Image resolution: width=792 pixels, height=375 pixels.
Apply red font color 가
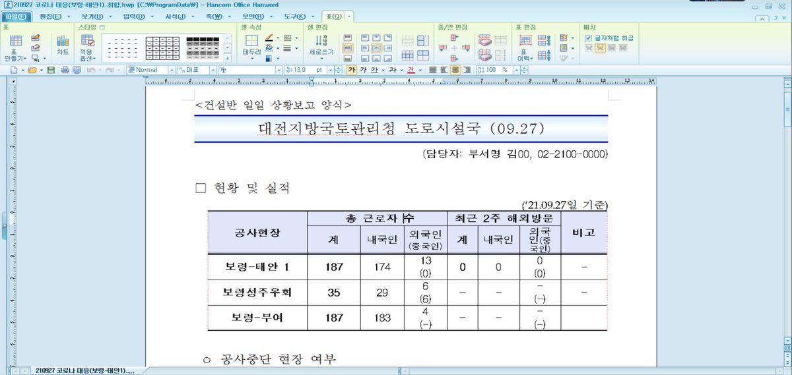pos(411,69)
